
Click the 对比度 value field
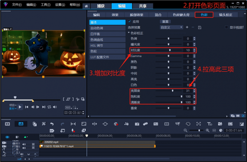(188, 50)
